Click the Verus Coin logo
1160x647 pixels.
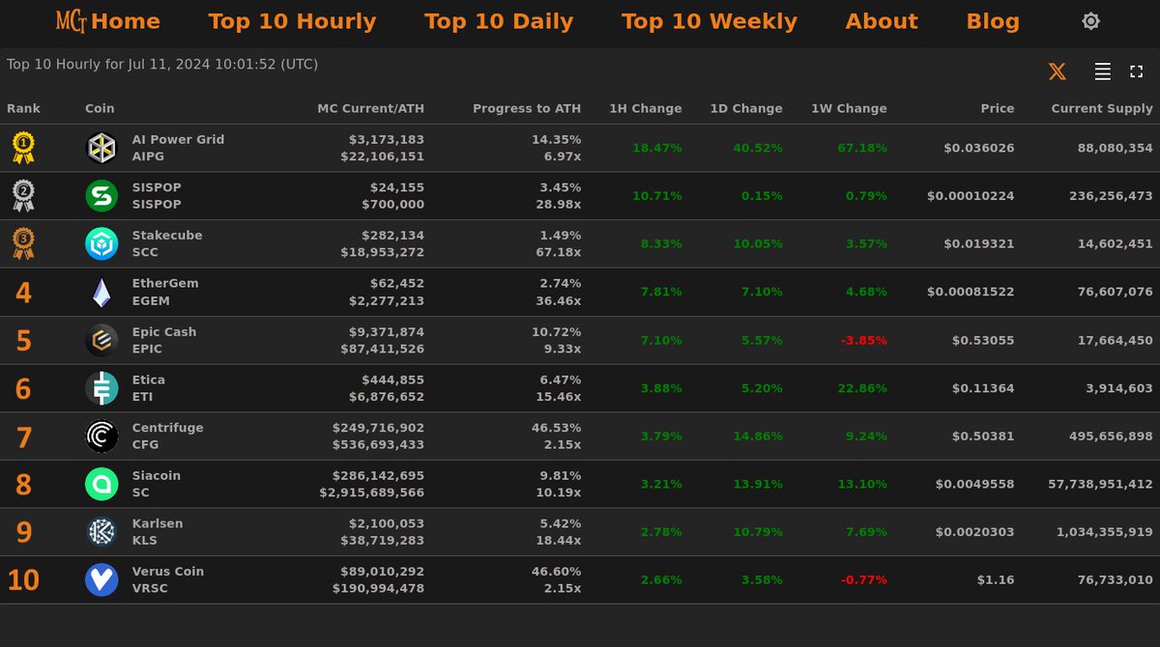click(101, 580)
